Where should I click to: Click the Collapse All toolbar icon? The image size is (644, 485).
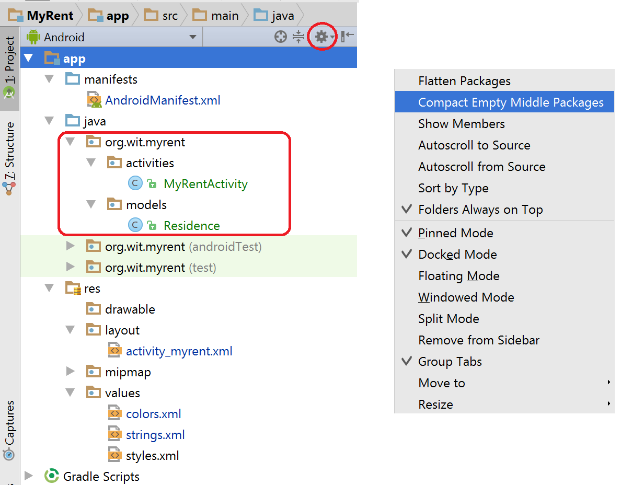click(x=298, y=36)
